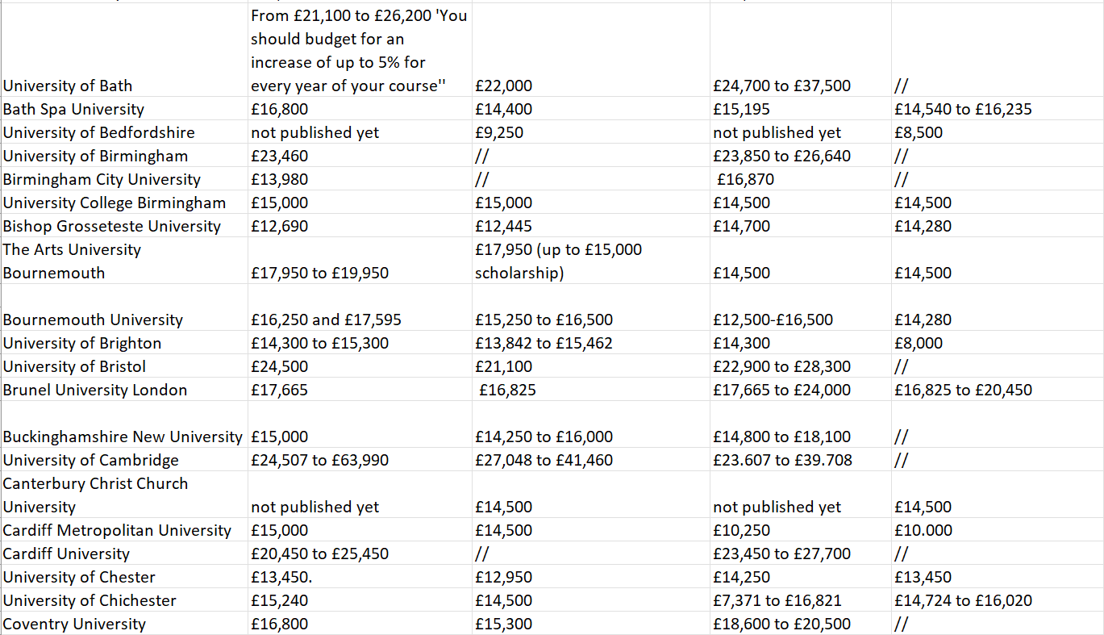
Task: Click the Coventry University name cell
Action: coord(74,624)
